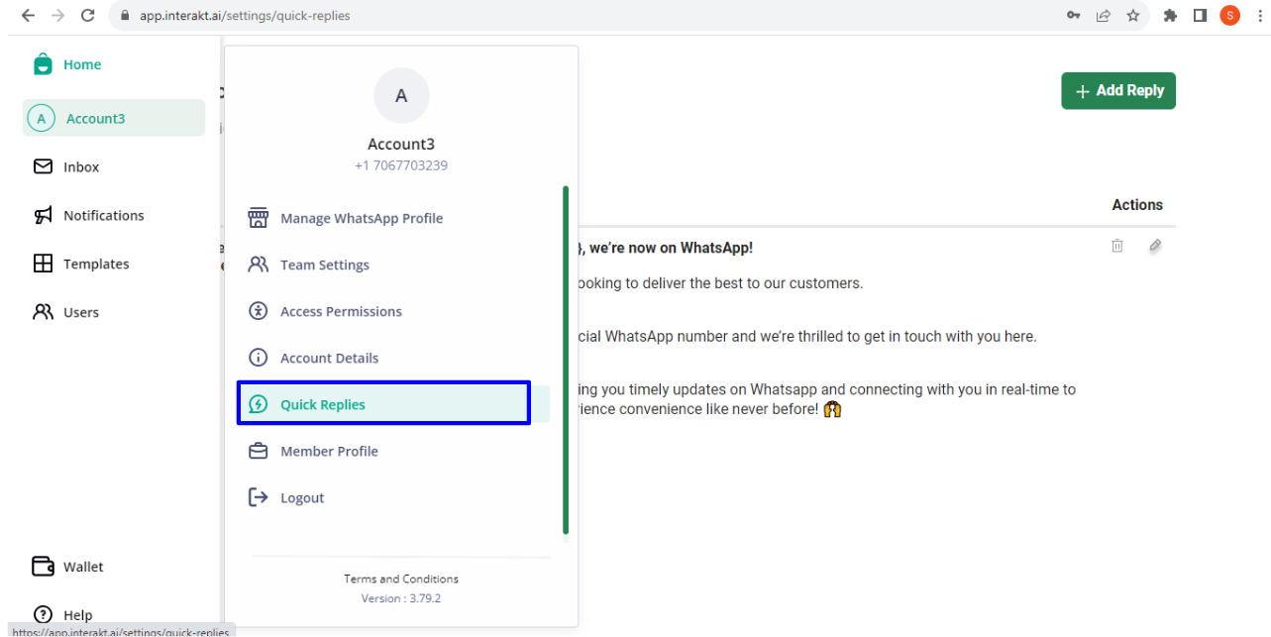View Account Details
This screenshot has height=637, width=1271.
pos(329,358)
